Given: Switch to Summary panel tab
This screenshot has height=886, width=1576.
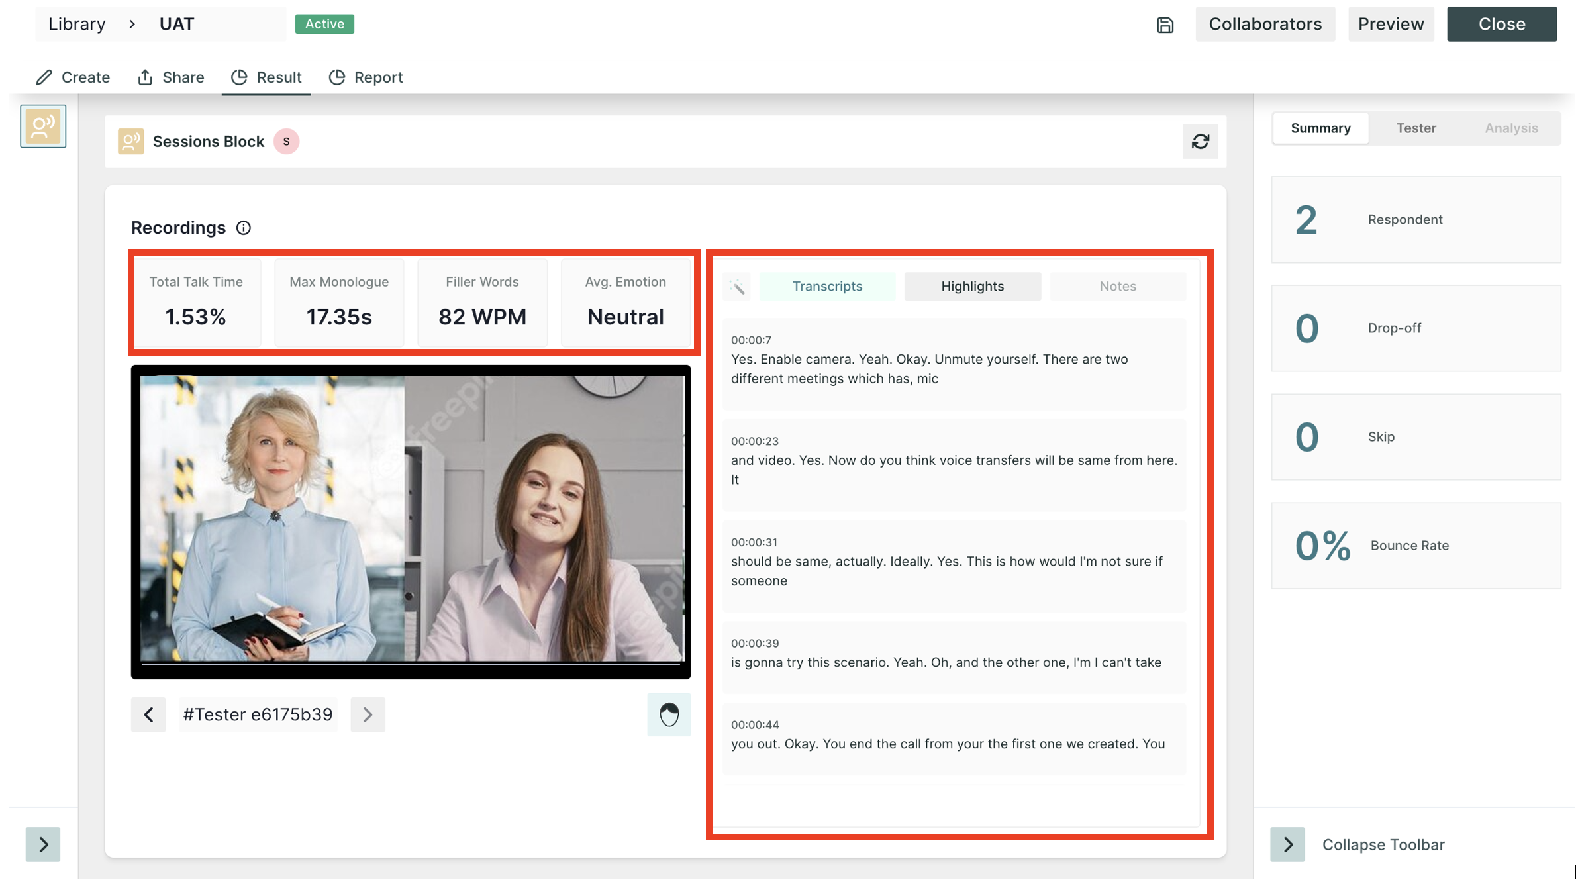Looking at the screenshot, I should point(1321,128).
